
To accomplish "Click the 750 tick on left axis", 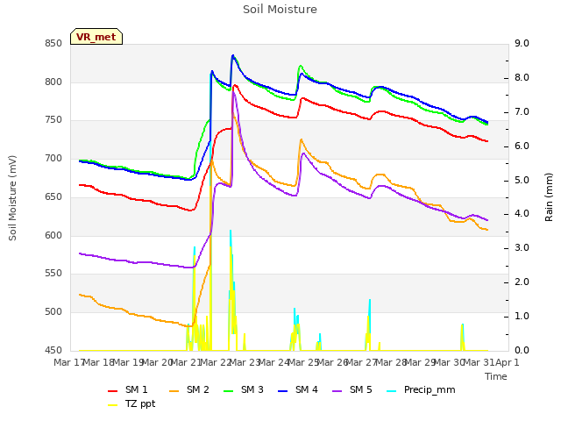I will click(x=53, y=120).
